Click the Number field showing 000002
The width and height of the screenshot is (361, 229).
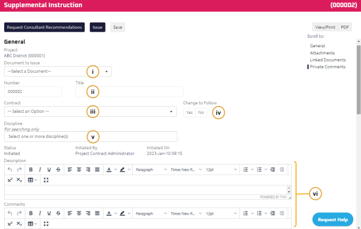[33, 91]
